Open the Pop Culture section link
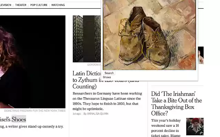The height and width of the screenshot is (137, 220). click(39, 5)
